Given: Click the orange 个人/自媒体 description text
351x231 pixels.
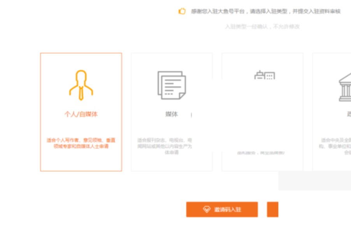Looking at the screenshot, I should coord(81,143).
